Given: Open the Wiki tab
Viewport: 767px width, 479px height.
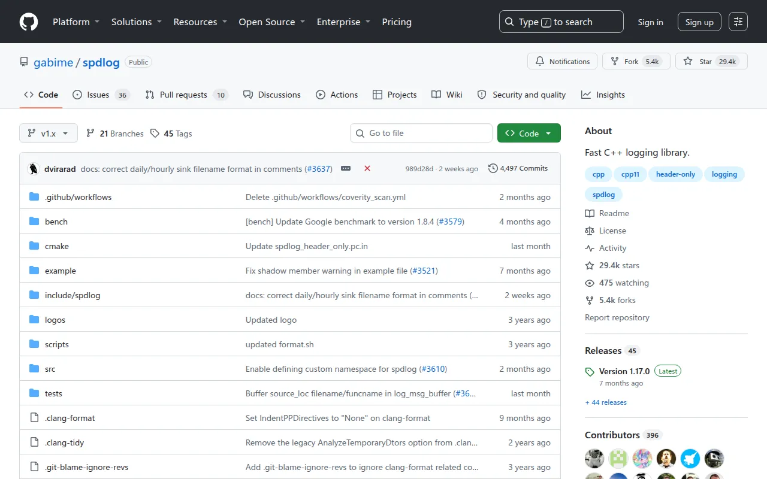Looking at the screenshot, I should [447, 95].
